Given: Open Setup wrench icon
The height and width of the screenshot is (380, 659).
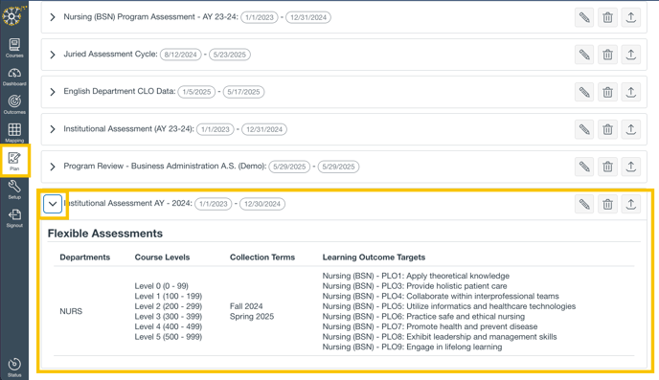Looking at the screenshot, I should (14, 190).
